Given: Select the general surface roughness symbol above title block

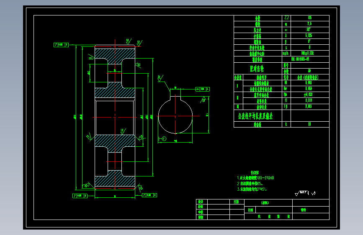Looking at the screenshot, I should 305,193.
